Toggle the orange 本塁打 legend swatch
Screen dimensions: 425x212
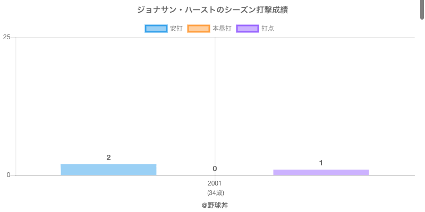point(199,29)
